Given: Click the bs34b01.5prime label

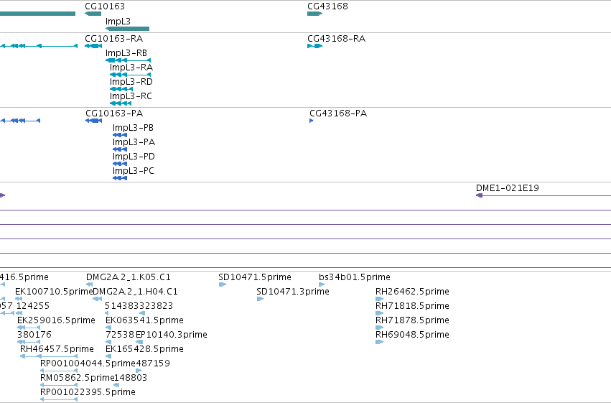Looking at the screenshot, I should click(x=355, y=277).
